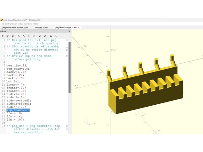The width and height of the screenshot is (203, 152).
Task: Switch to peg board hook system.scad tab
Action: click(15, 28)
